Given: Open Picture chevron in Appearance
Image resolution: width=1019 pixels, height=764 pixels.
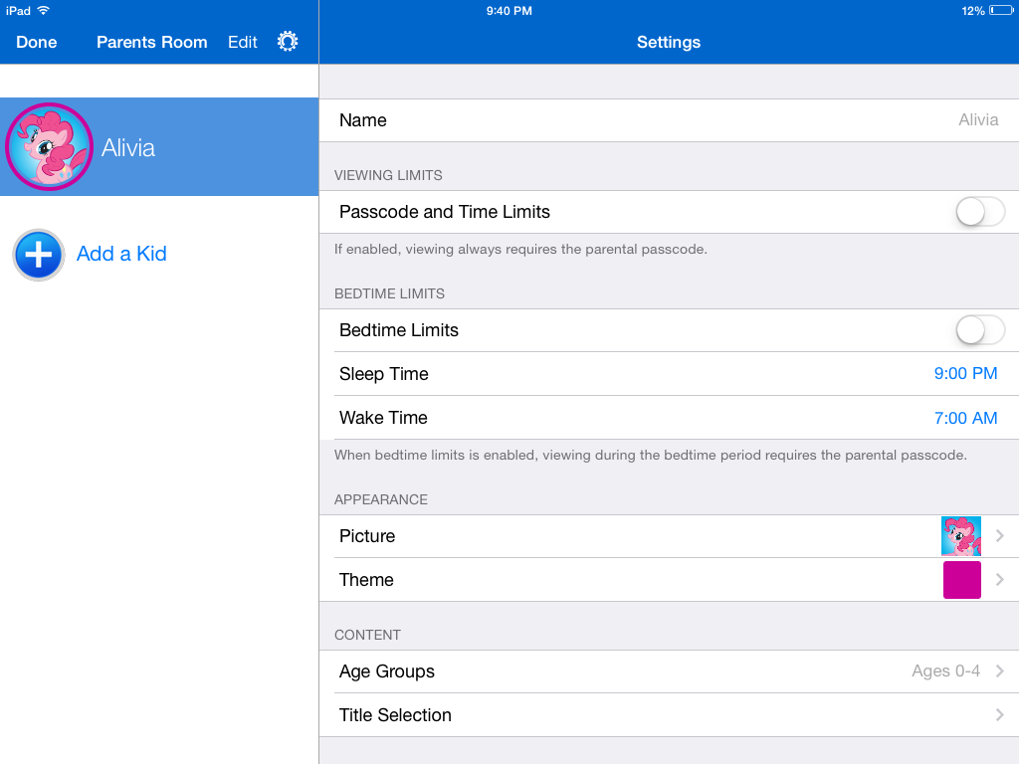Looking at the screenshot, I should click(x=1000, y=536).
